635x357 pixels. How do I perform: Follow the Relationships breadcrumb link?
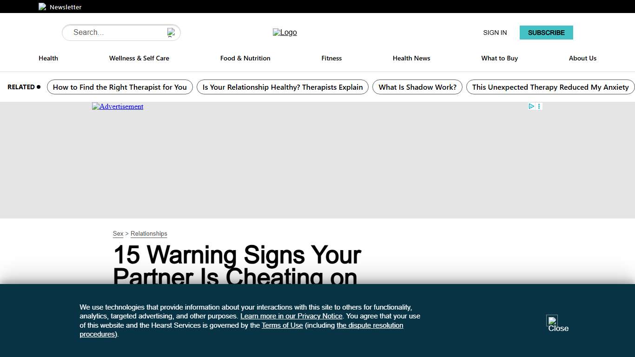coord(149,234)
